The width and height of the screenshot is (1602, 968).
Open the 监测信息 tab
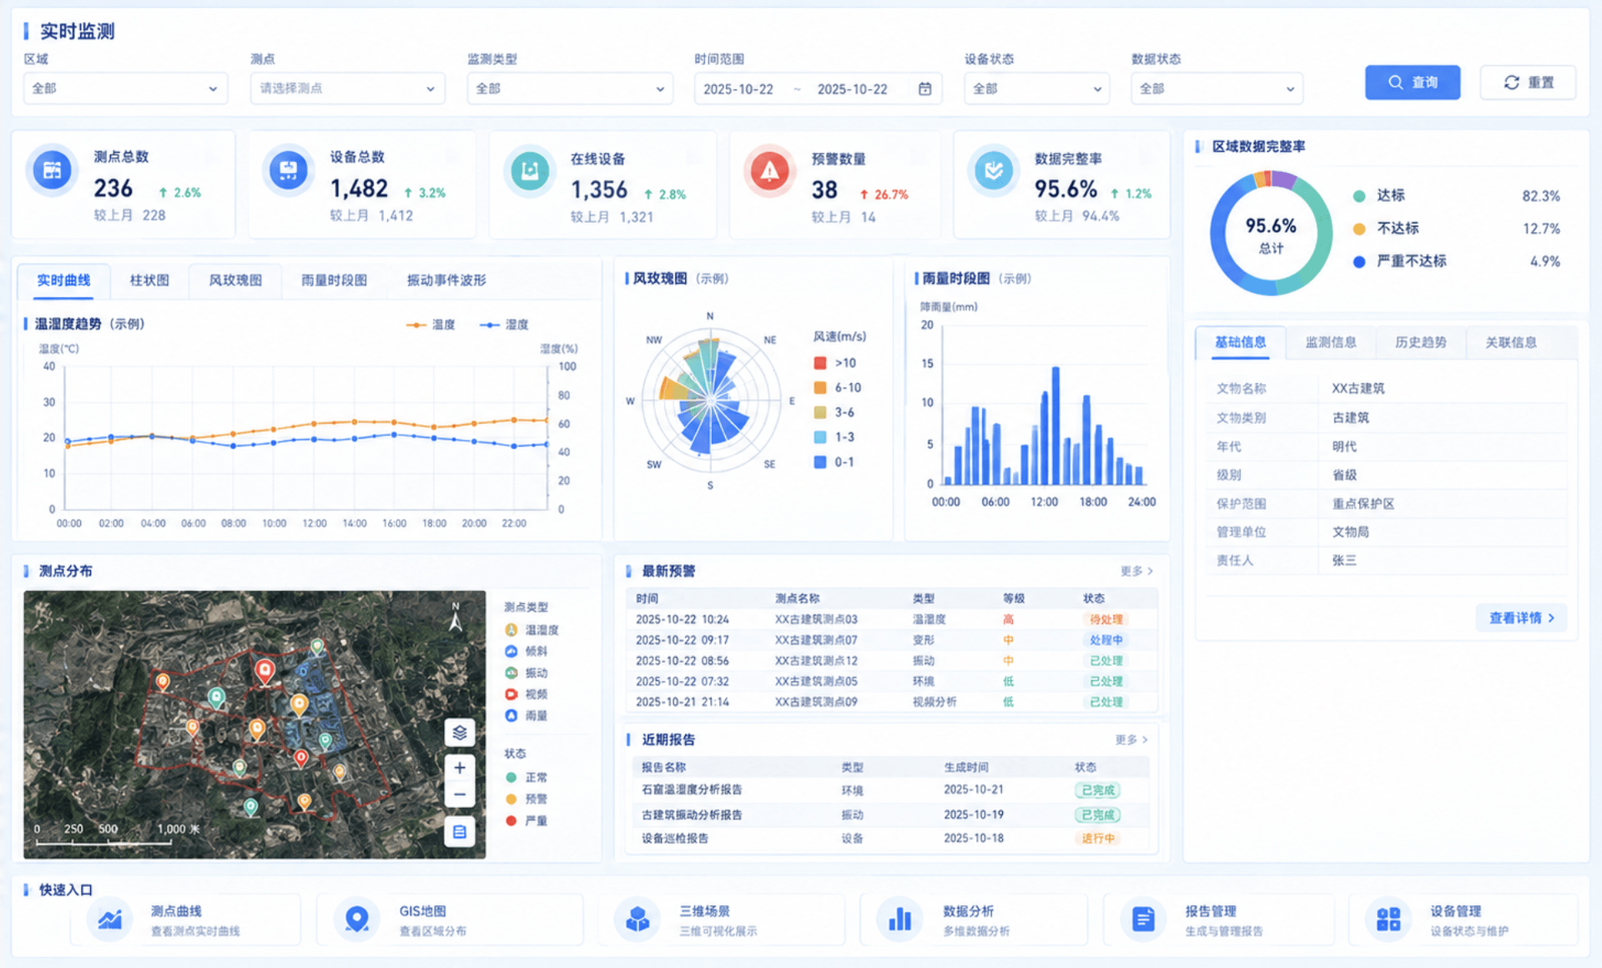pyautogui.click(x=1331, y=342)
